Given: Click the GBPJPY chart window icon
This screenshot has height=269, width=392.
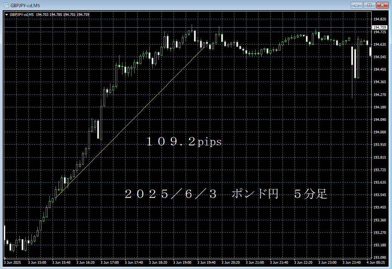Looking at the screenshot, I should pyautogui.click(x=6, y=5).
